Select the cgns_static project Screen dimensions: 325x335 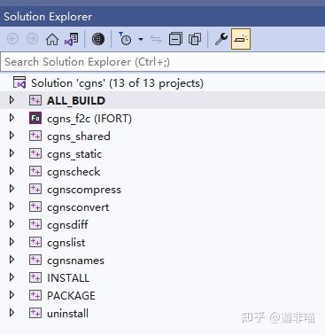coord(74,154)
